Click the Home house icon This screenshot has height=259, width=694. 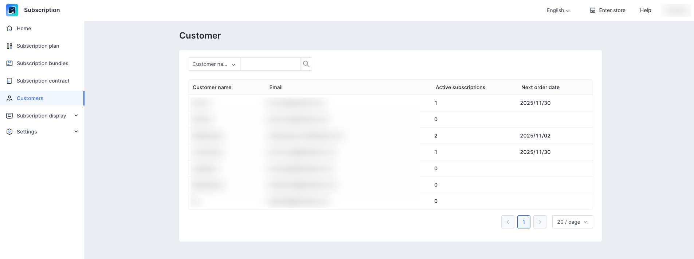9,28
